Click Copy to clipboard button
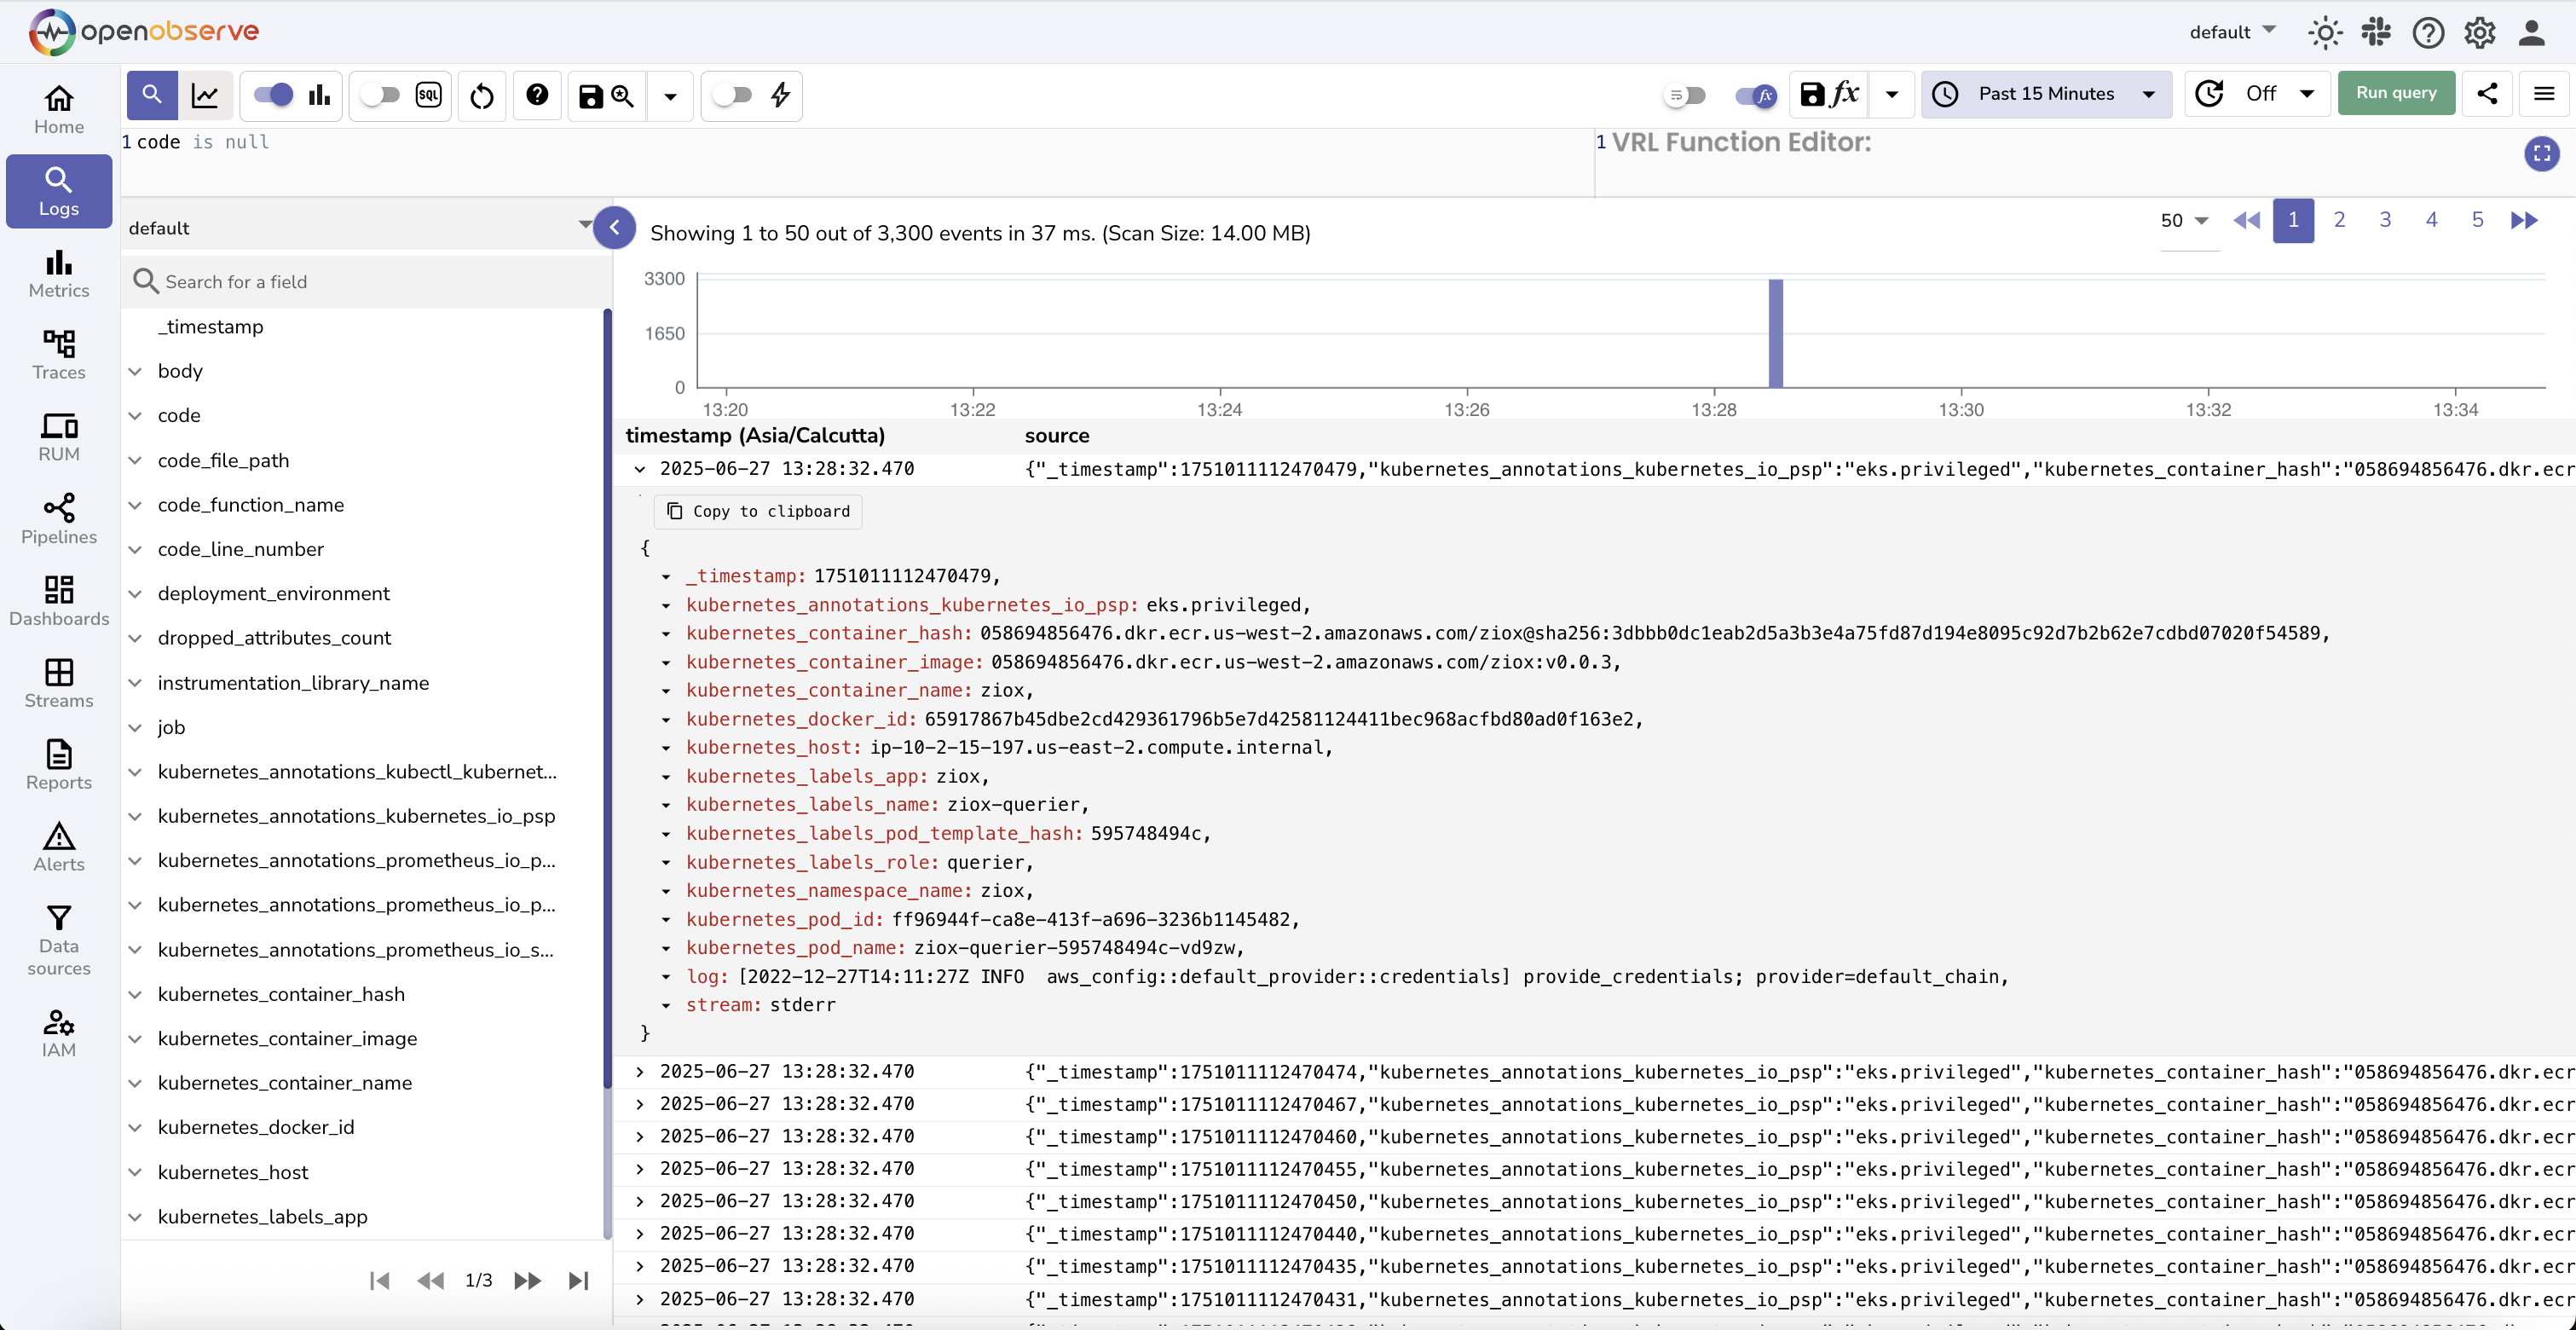This screenshot has height=1330, width=2576. 758,511
